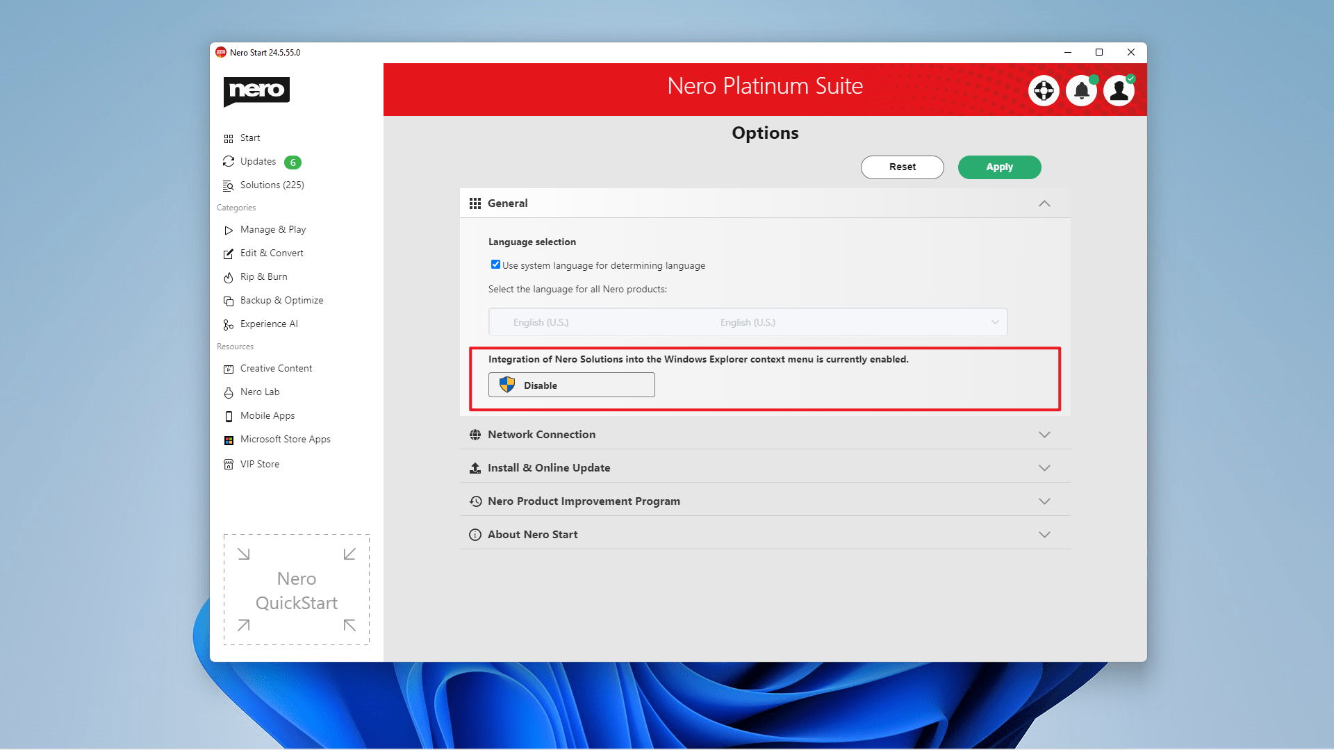Click the Nero QuickStart panel icon
The height and width of the screenshot is (750, 1334).
296,590
